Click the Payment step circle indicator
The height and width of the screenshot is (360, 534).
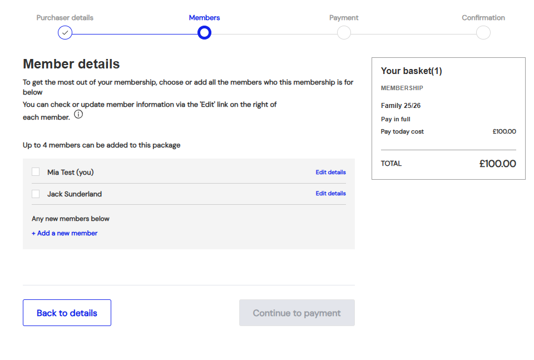[344, 33]
